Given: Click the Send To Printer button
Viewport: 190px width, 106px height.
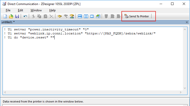Looking at the screenshot, I should click(137, 16).
